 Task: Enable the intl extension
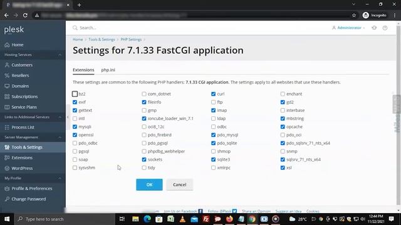click(75, 118)
